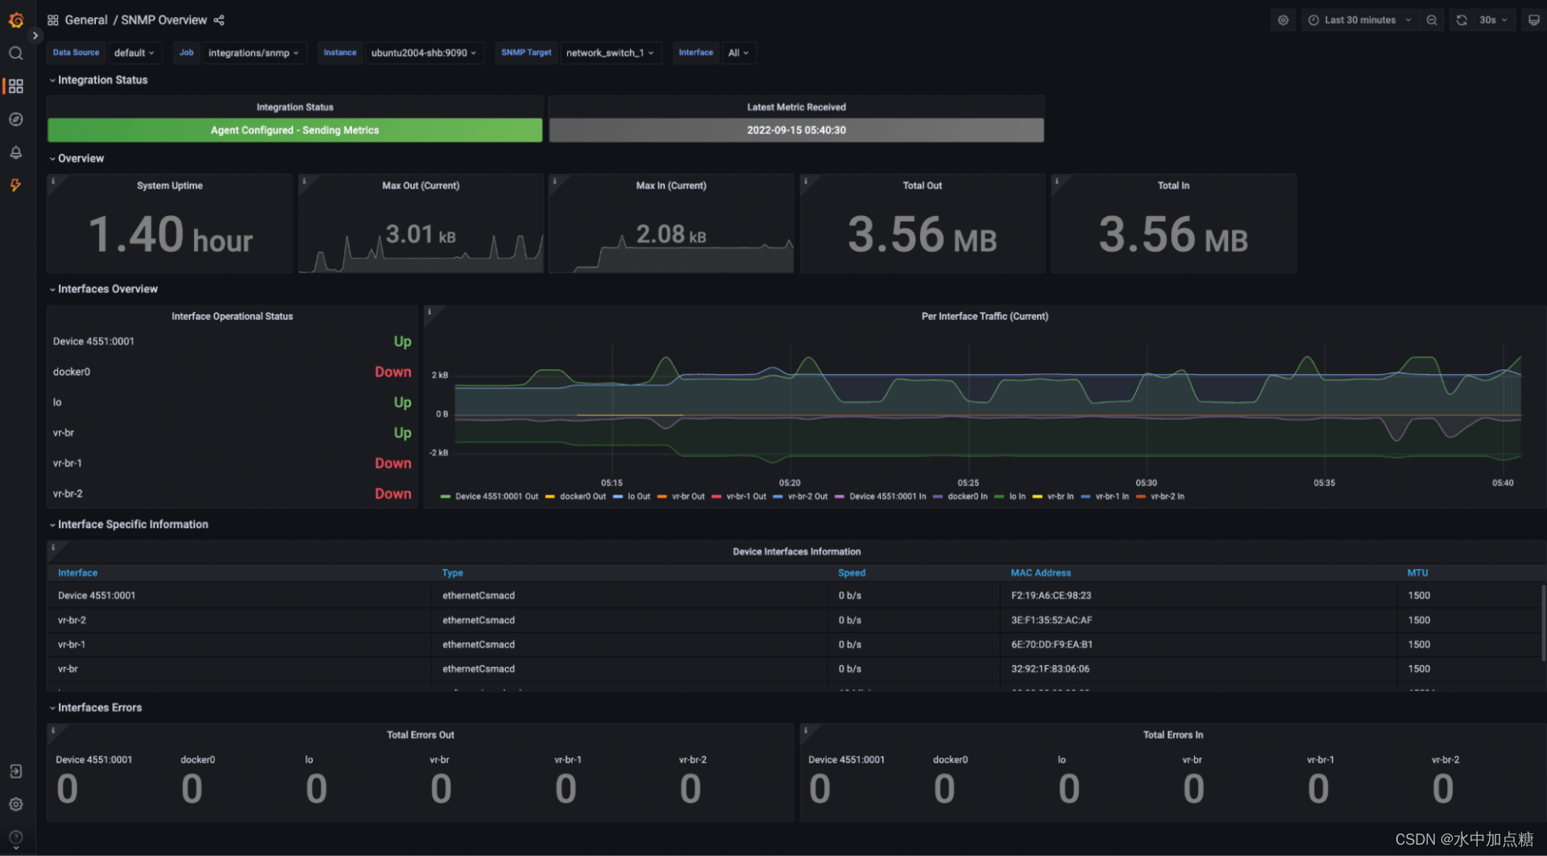Sort table by MAC Address column header
This screenshot has width=1547, height=856.
(x=1041, y=573)
